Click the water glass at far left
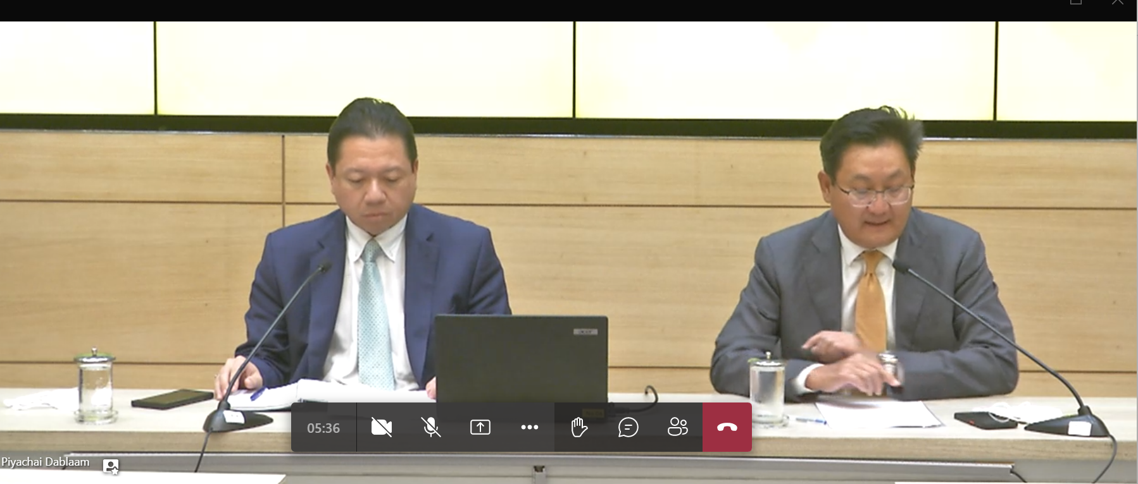The width and height of the screenshot is (1138, 484). pyautogui.click(x=96, y=385)
